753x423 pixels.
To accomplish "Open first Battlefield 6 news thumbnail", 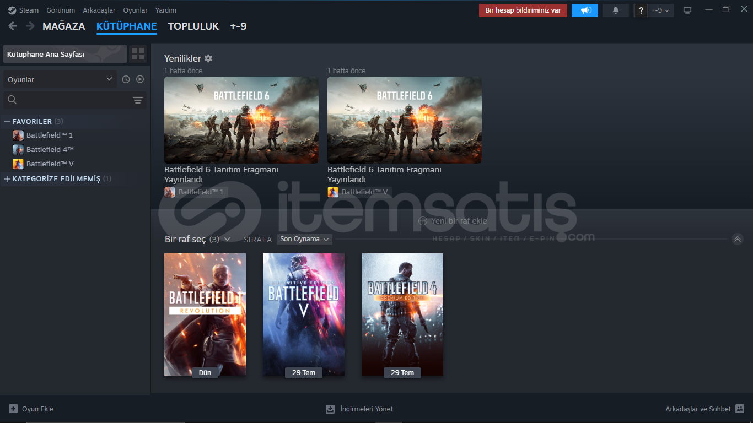I will pos(241,120).
